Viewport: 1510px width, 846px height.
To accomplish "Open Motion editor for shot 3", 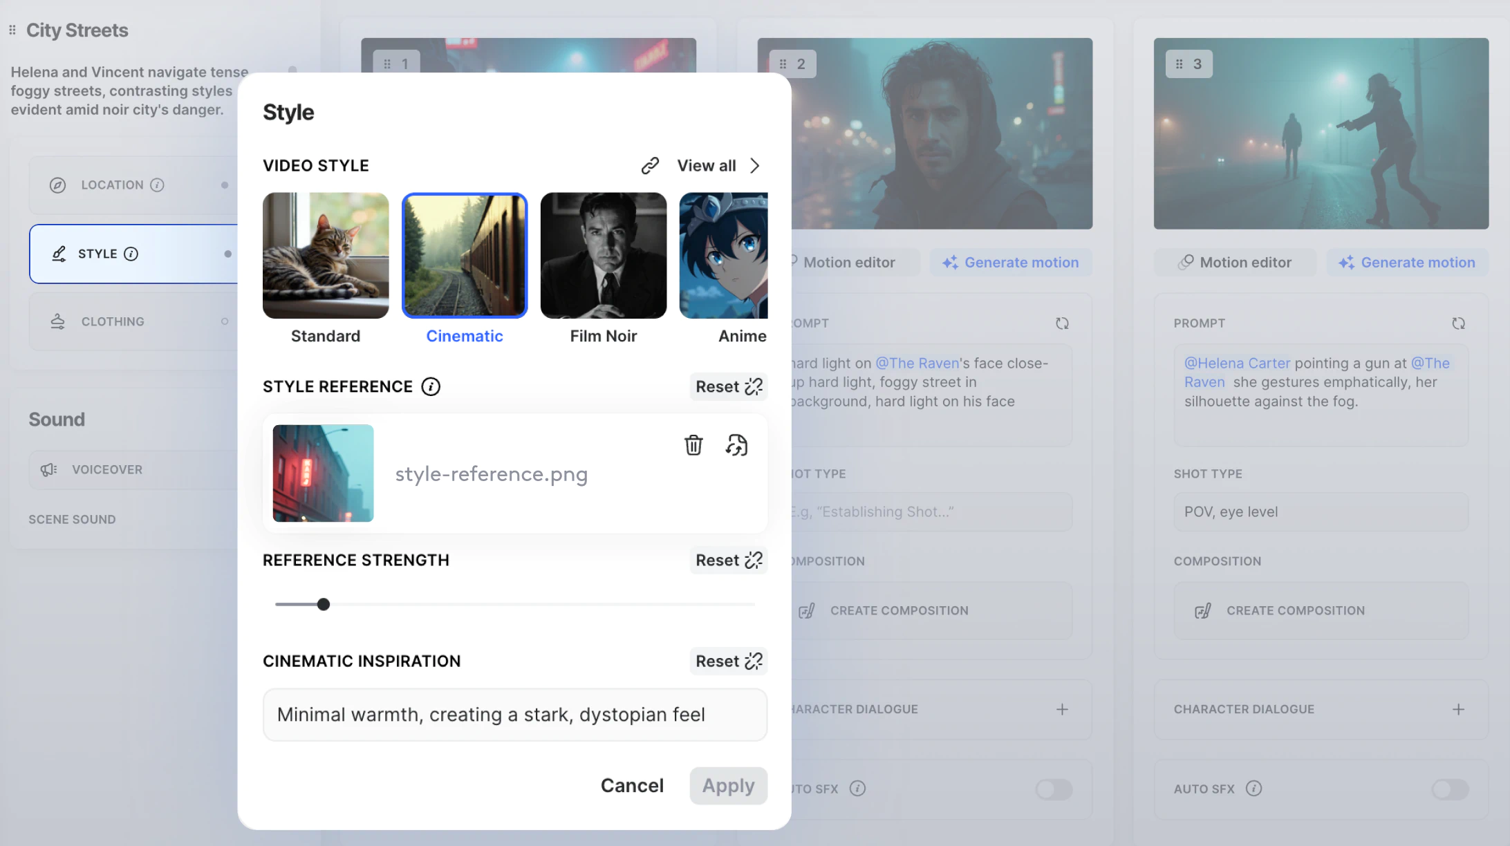I will (x=1235, y=263).
